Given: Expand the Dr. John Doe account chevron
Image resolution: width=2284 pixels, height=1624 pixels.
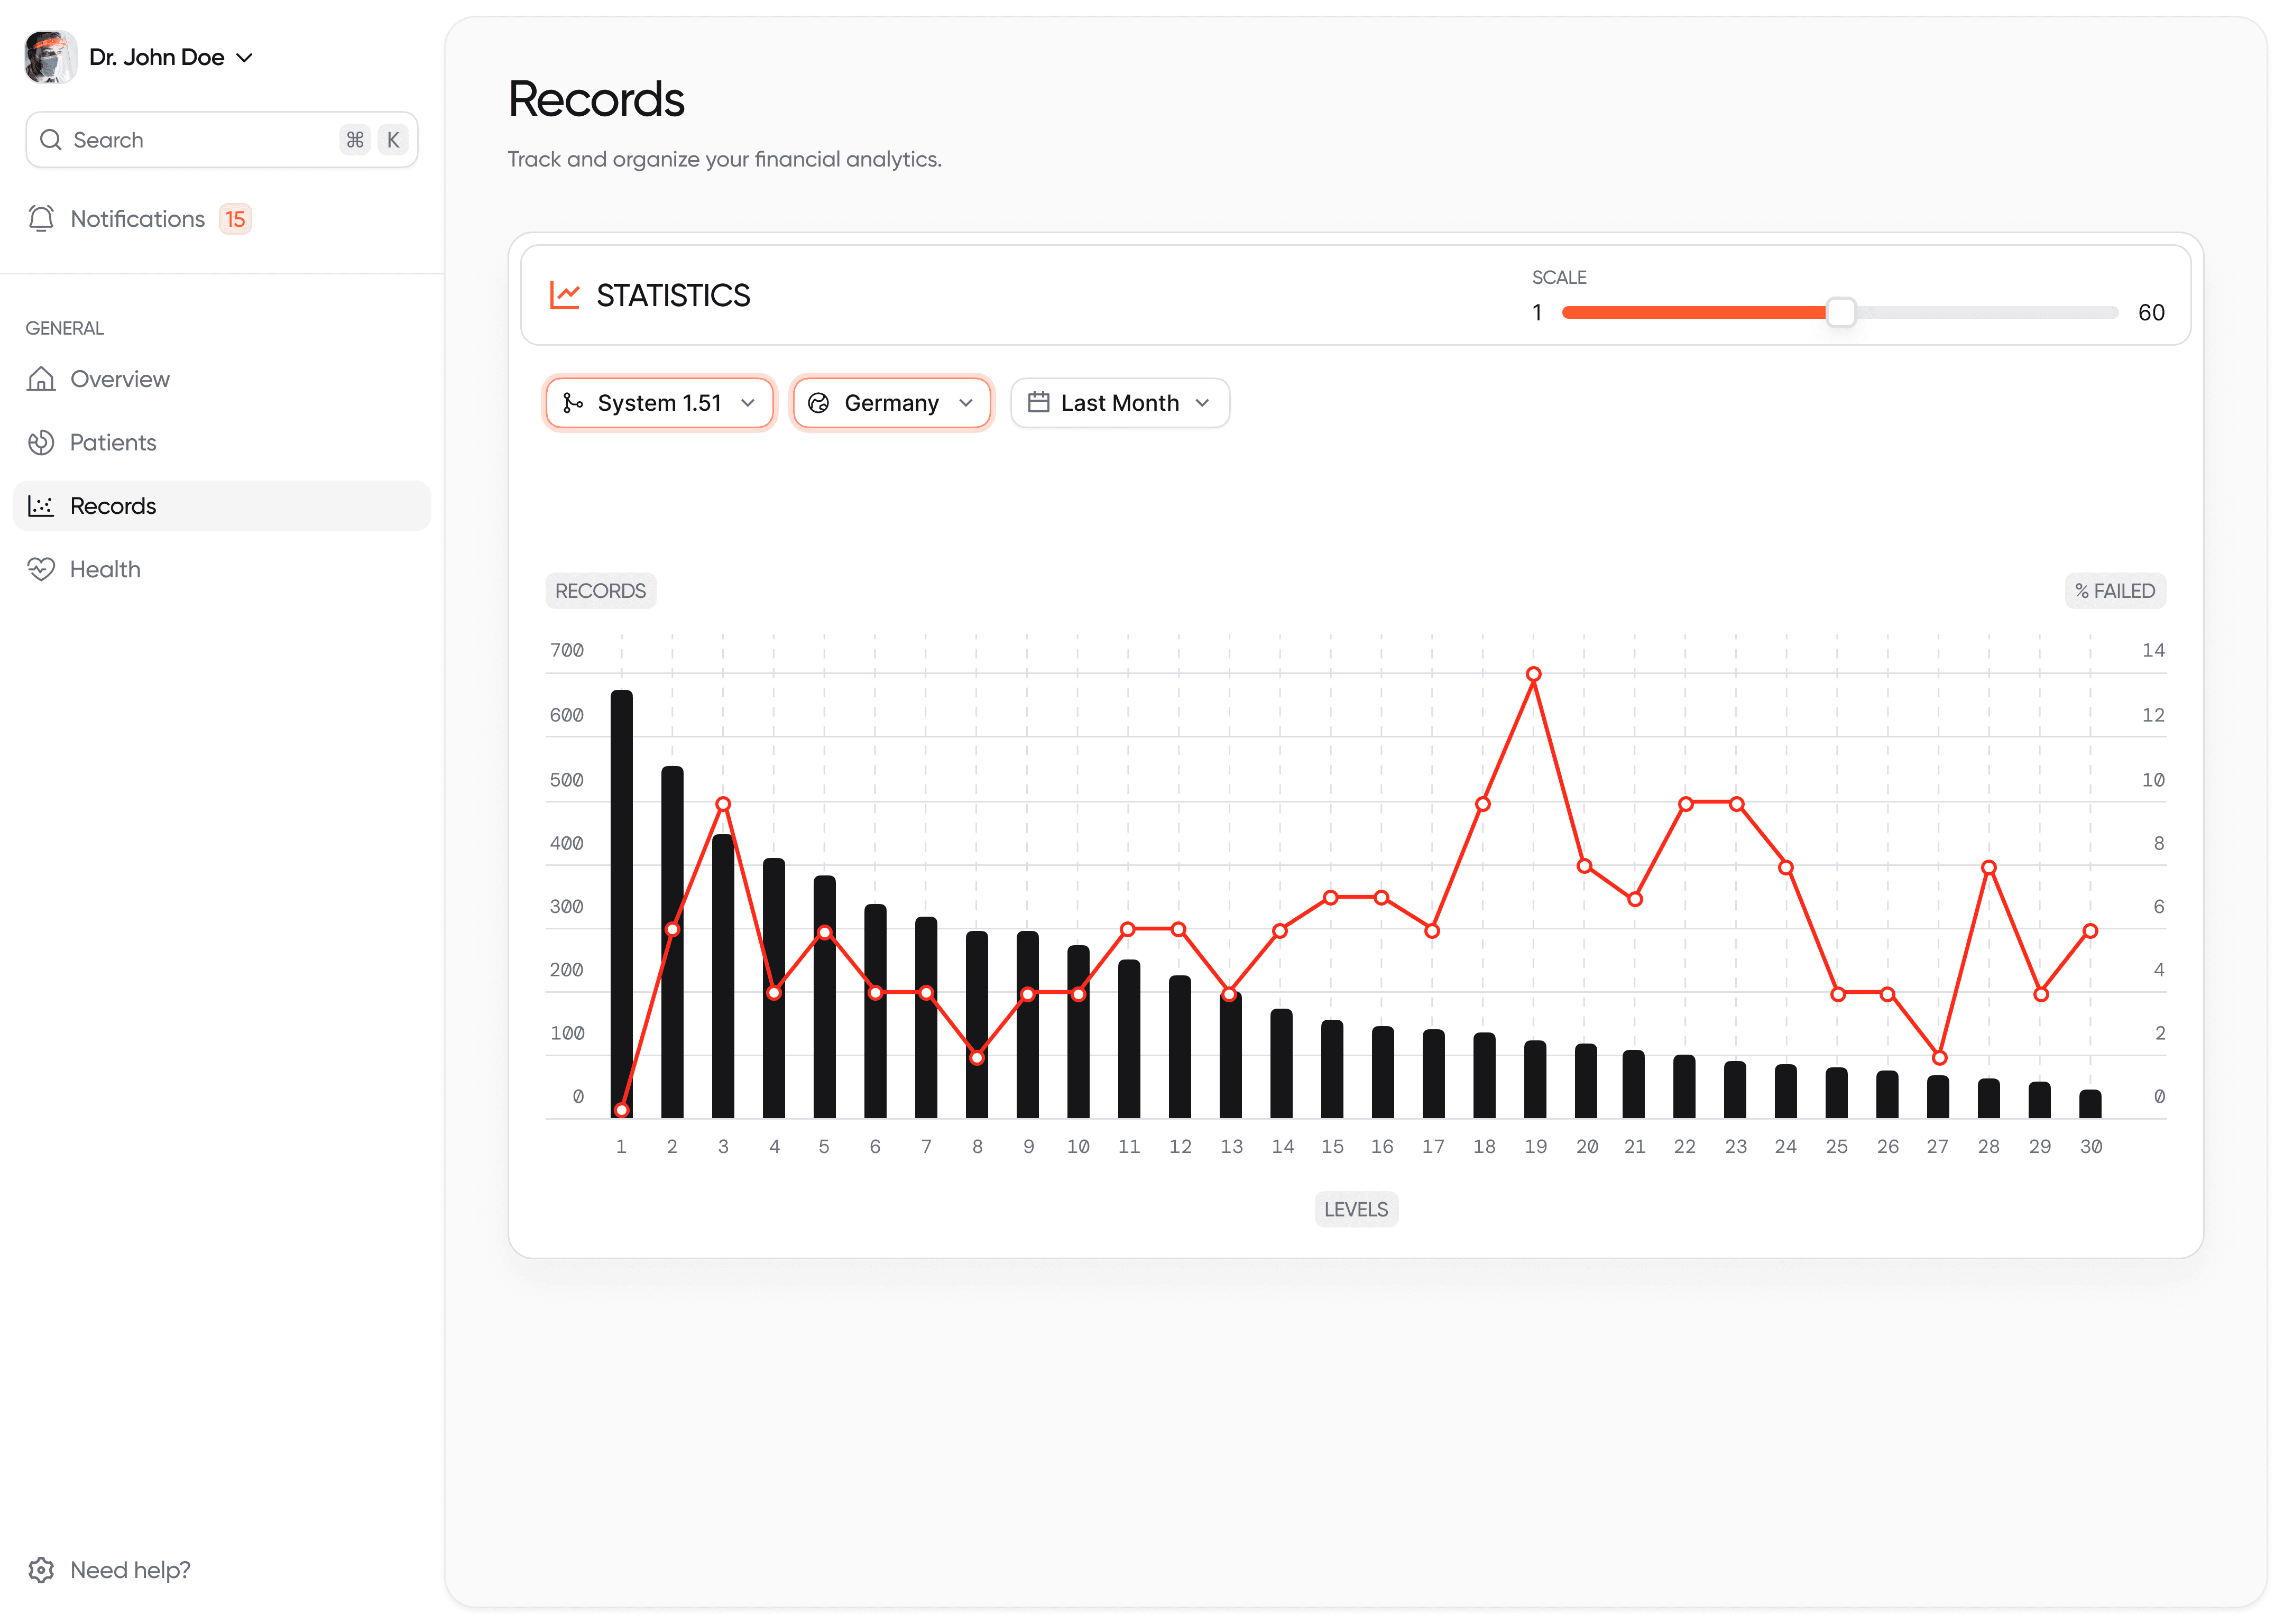Looking at the screenshot, I should [x=245, y=58].
